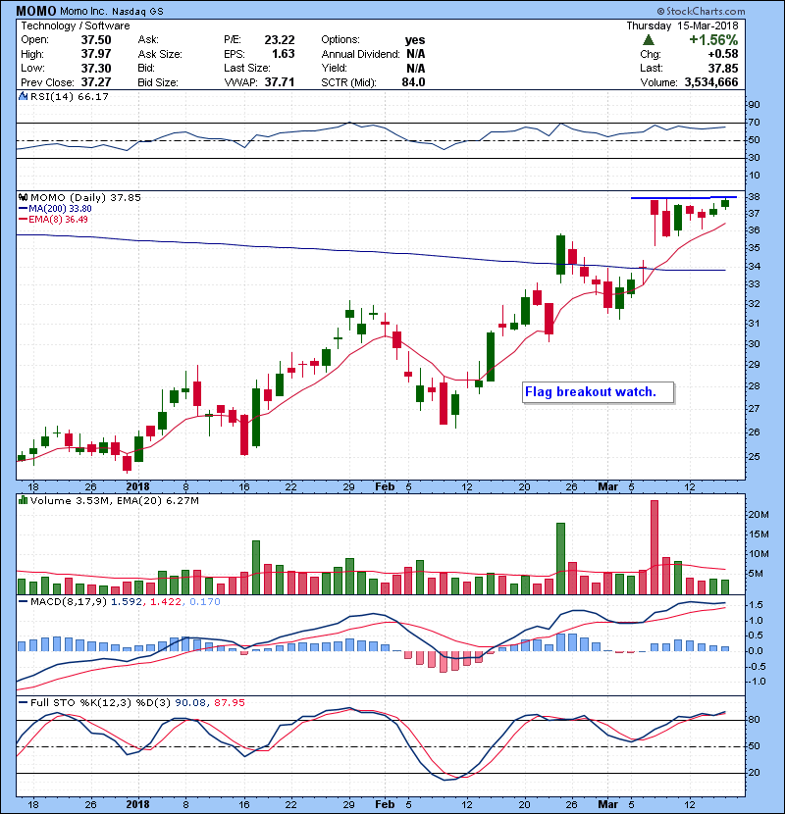
Task: Click the MACD(8,17,9) indicator label
Action: coord(69,602)
